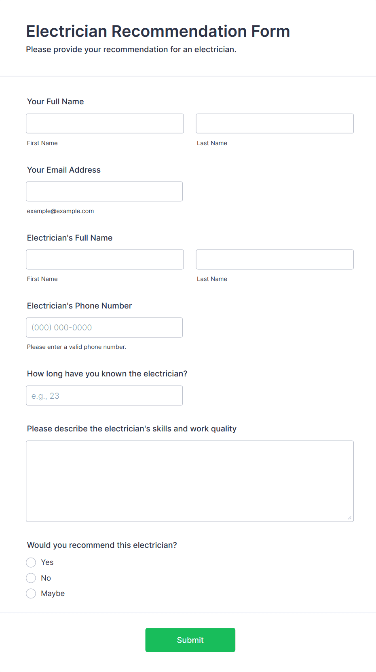
Task: Click the green Submit button
Action: click(190, 640)
